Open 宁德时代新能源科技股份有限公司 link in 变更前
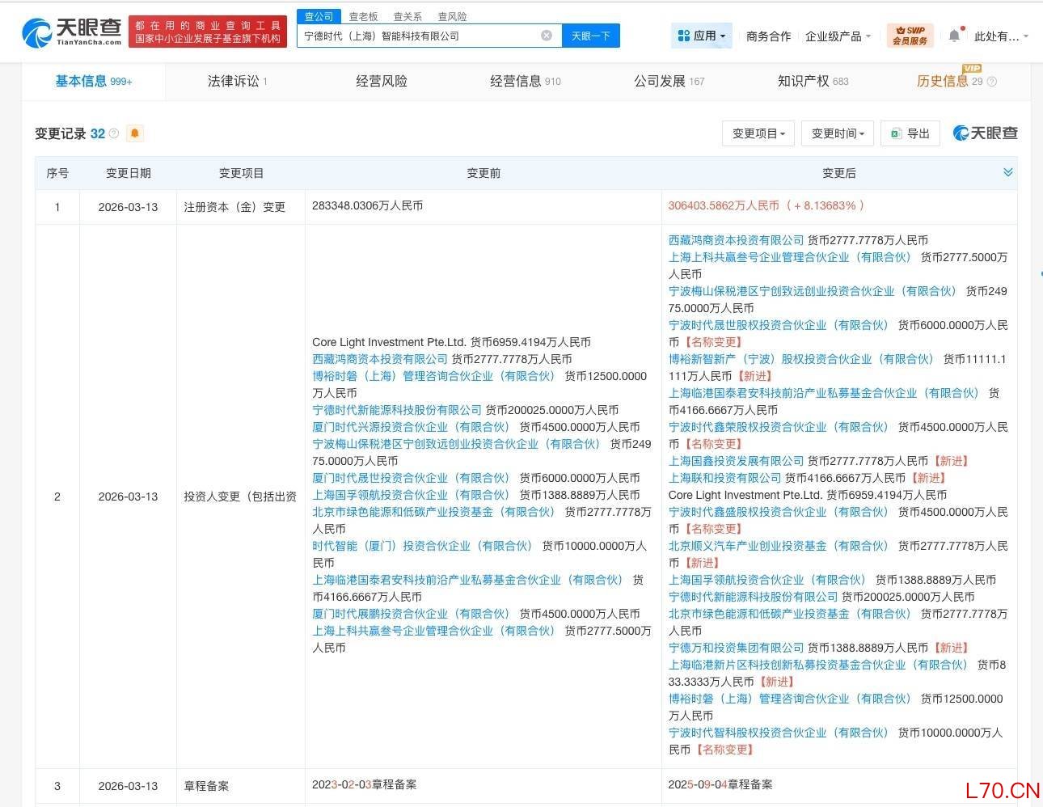Image resolution: width=1043 pixels, height=807 pixels. coord(397,410)
